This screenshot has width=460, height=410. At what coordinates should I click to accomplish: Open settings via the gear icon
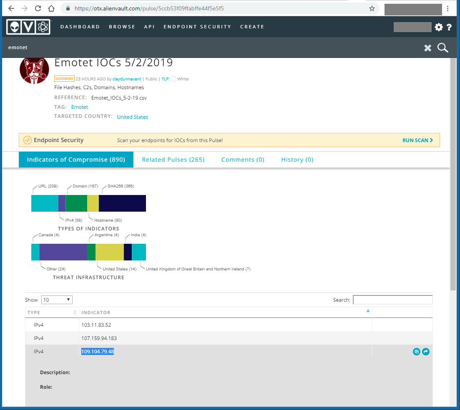pos(439,27)
